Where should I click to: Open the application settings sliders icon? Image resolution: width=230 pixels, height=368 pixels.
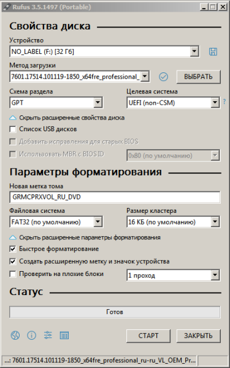tap(48, 335)
